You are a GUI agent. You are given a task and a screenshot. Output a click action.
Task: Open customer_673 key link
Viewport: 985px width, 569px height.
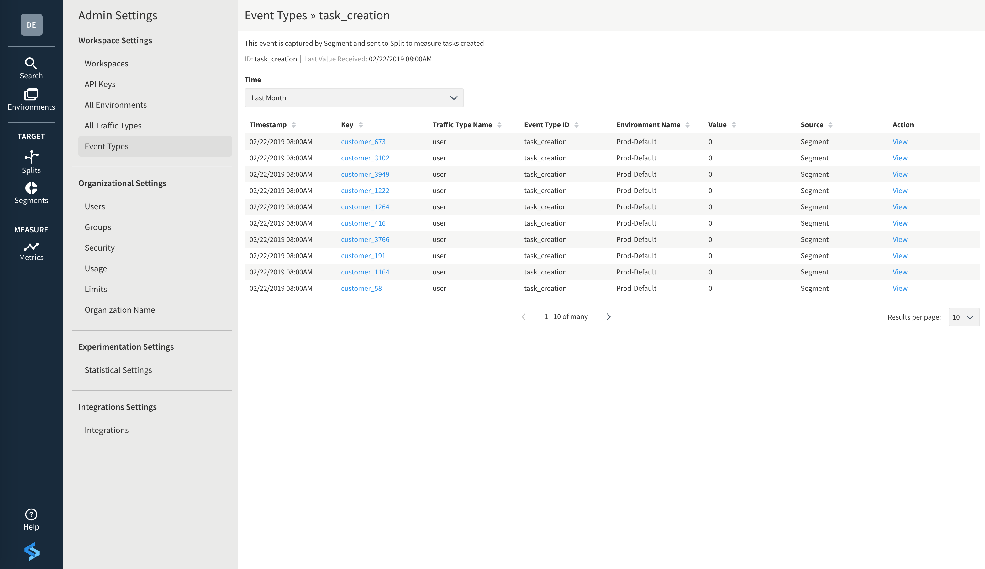pyautogui.click(x=363, y=142)
